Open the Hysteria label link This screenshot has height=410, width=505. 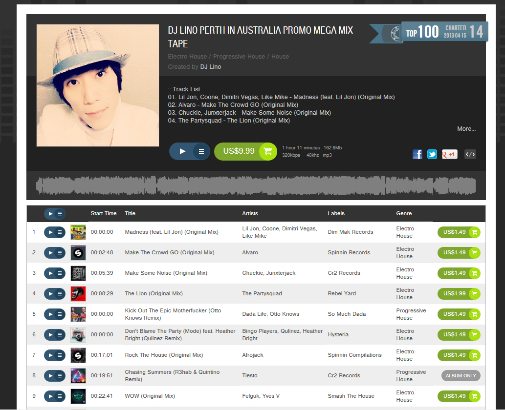click(338, 334)
